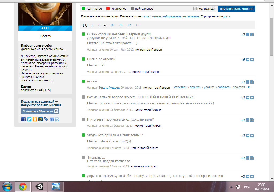Downvote the 'Угадай кто пришла' comment
The height and width of the screenshot is (192, 274).
point(248,136)
